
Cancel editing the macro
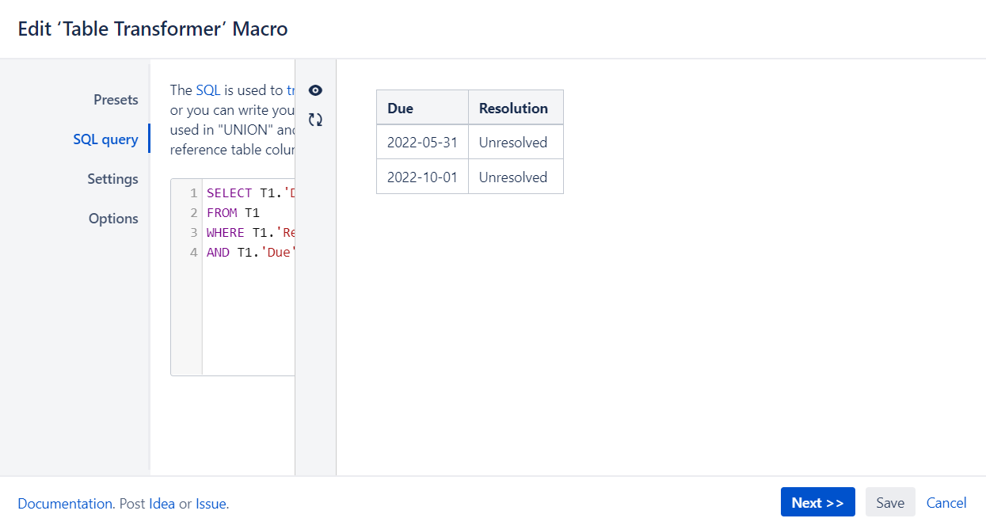point(946,503)
